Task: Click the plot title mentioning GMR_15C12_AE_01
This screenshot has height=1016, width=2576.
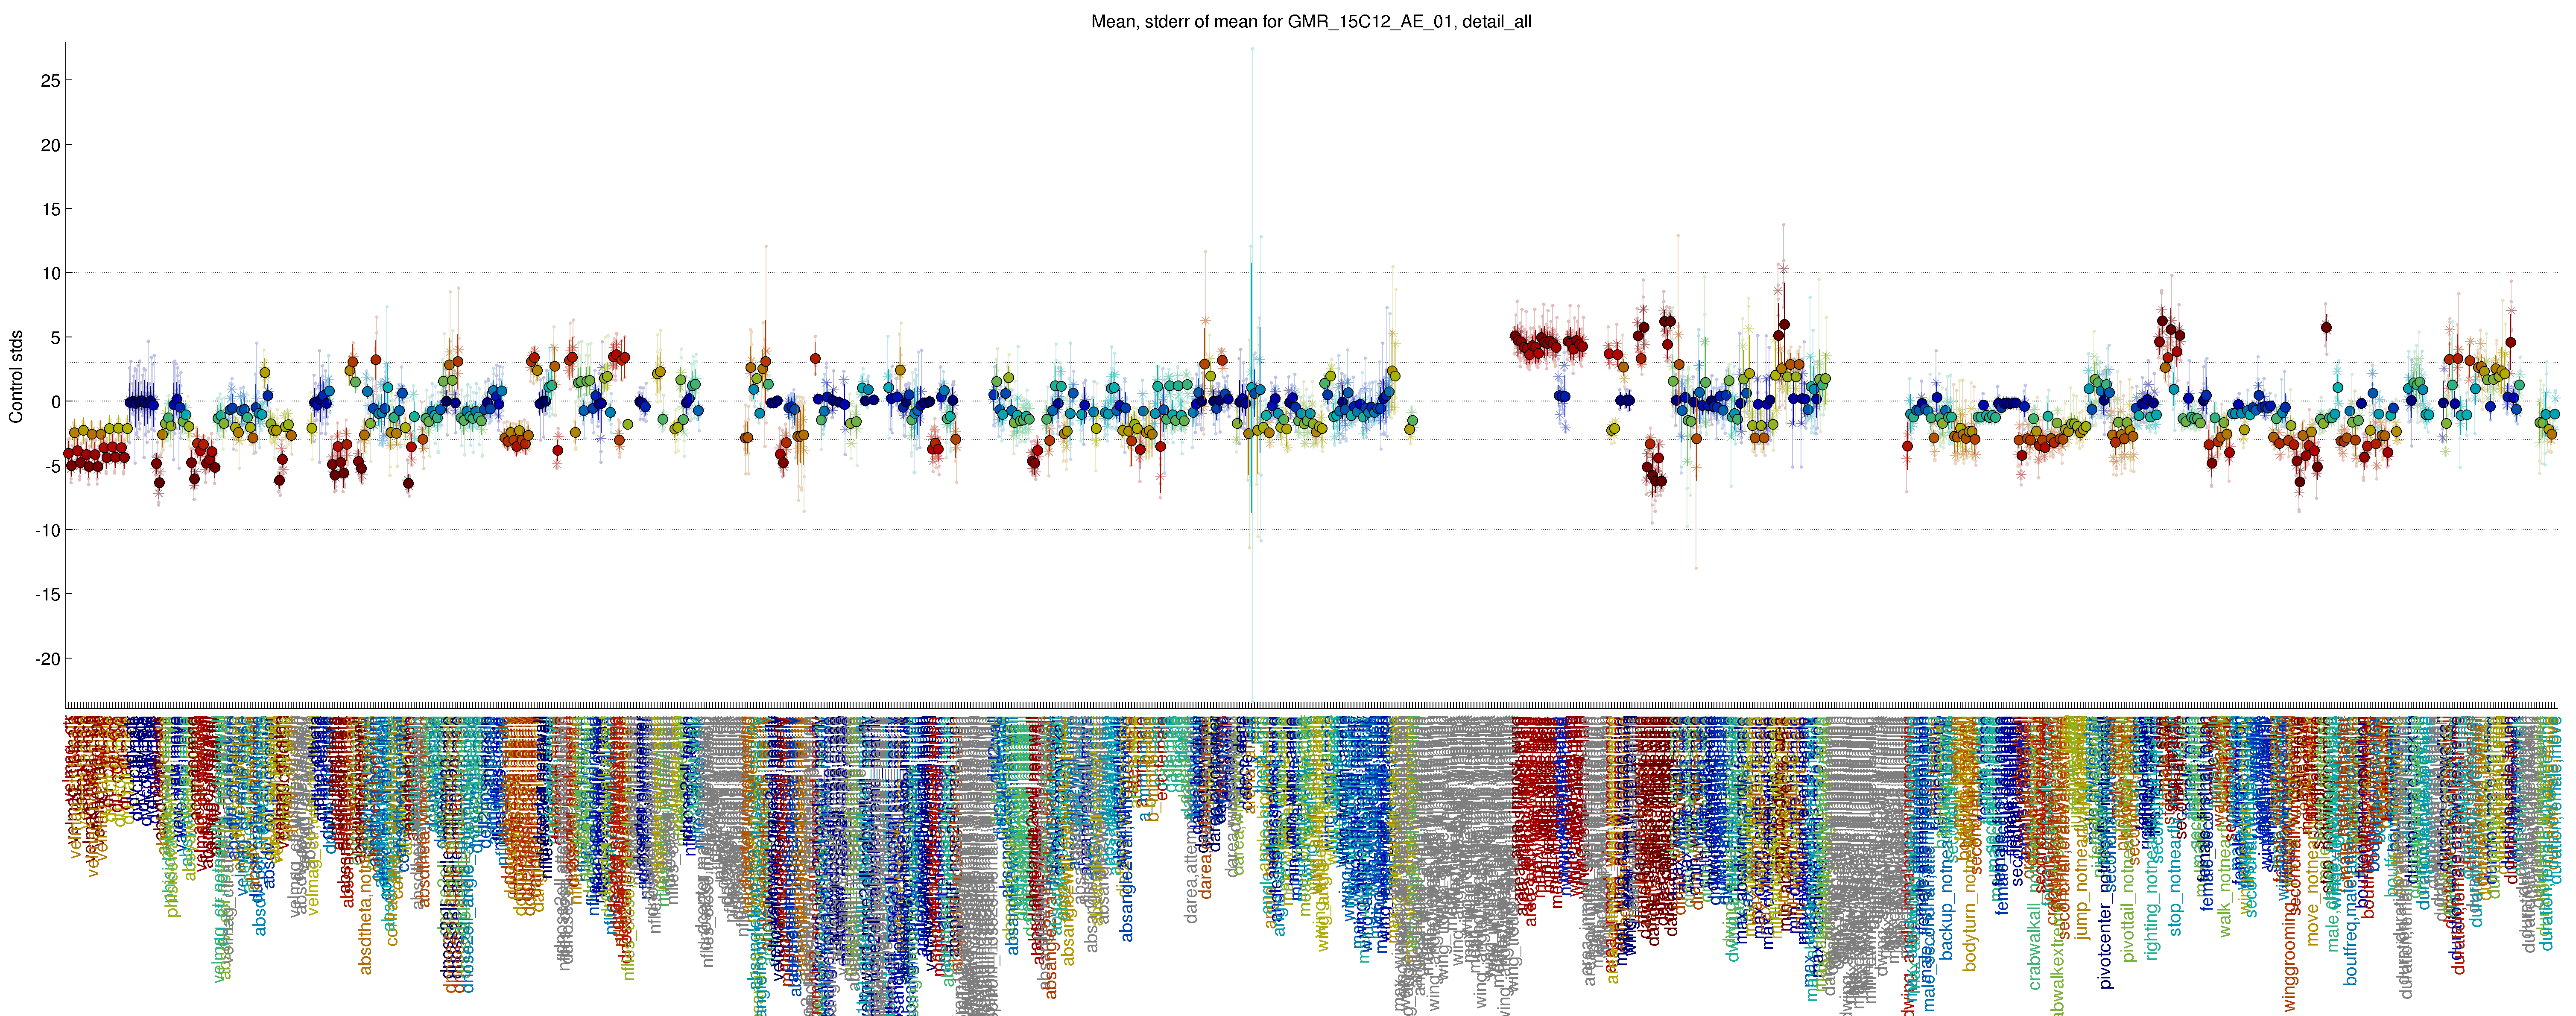Action: coord(1311,21)
